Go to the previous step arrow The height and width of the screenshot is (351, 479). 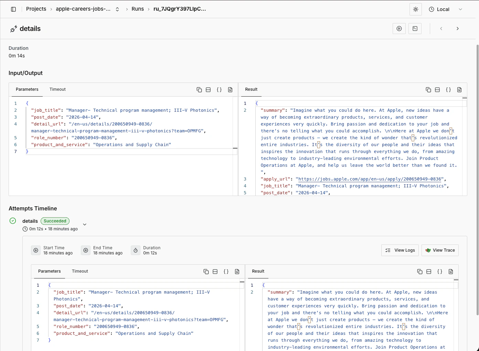441,29
